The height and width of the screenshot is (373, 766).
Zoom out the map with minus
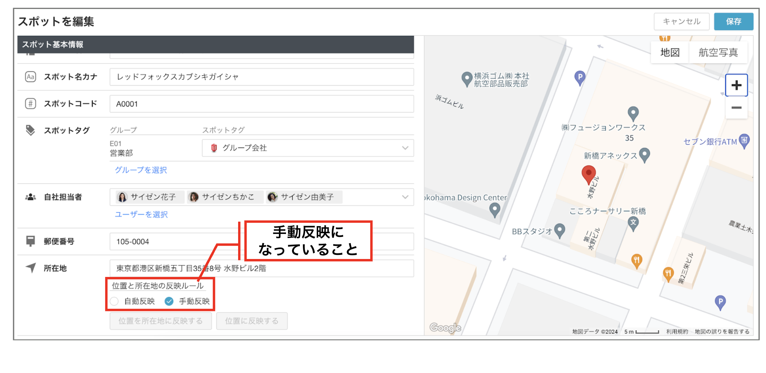736,108
